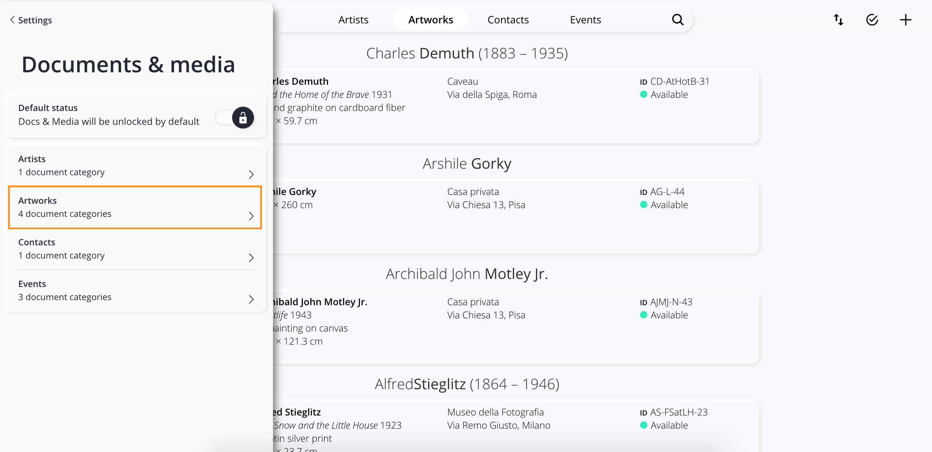
Task: Open Contacts document categories
Action: click(136, 249)
